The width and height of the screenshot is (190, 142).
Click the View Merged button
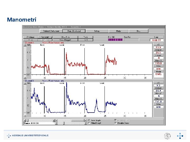(x=65, y=40)
